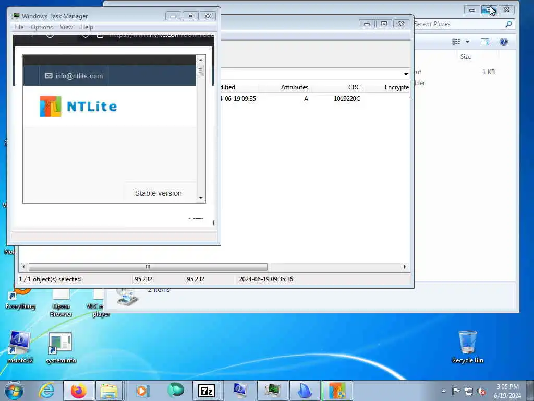The height and width of the screenshot is (401, 534).
Task: Show hidden tray icons arrow
Action: click(x=443, y=392)
